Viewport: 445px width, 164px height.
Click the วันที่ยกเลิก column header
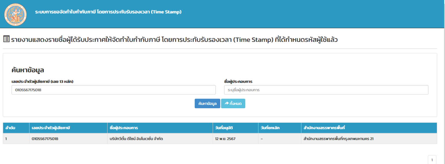270,128
